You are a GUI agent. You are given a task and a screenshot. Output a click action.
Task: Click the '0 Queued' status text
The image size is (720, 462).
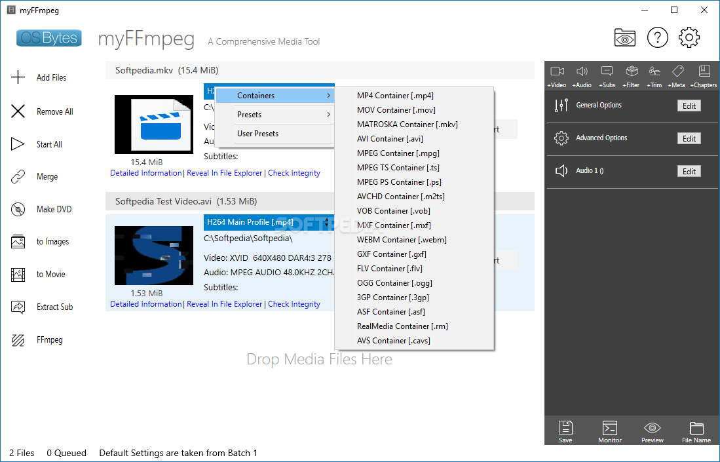pyautogui.click(x=67, y=453)
